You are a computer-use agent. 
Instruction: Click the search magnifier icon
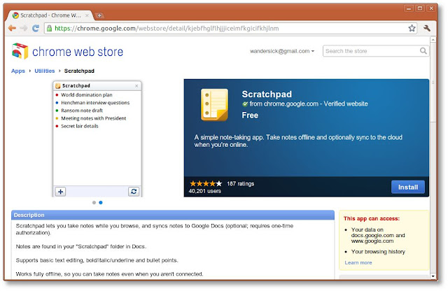[x=423, y=51]
